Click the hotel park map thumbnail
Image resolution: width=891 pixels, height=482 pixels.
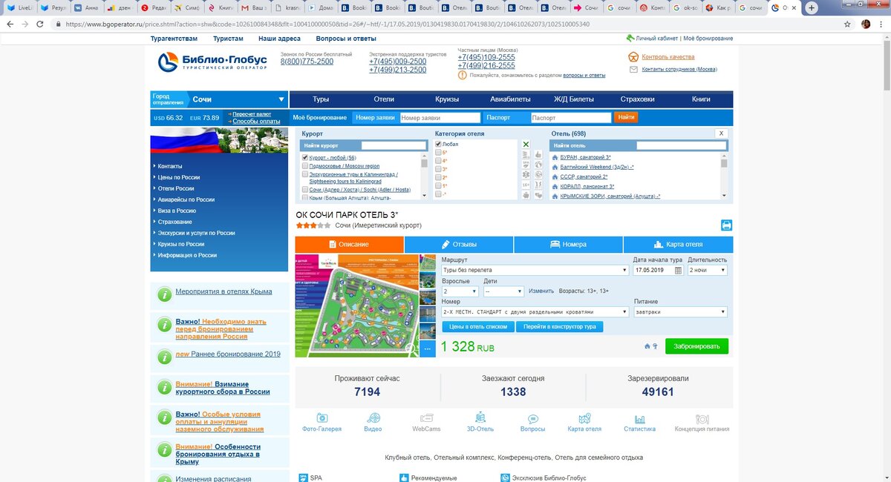click(x=356, y=306)
